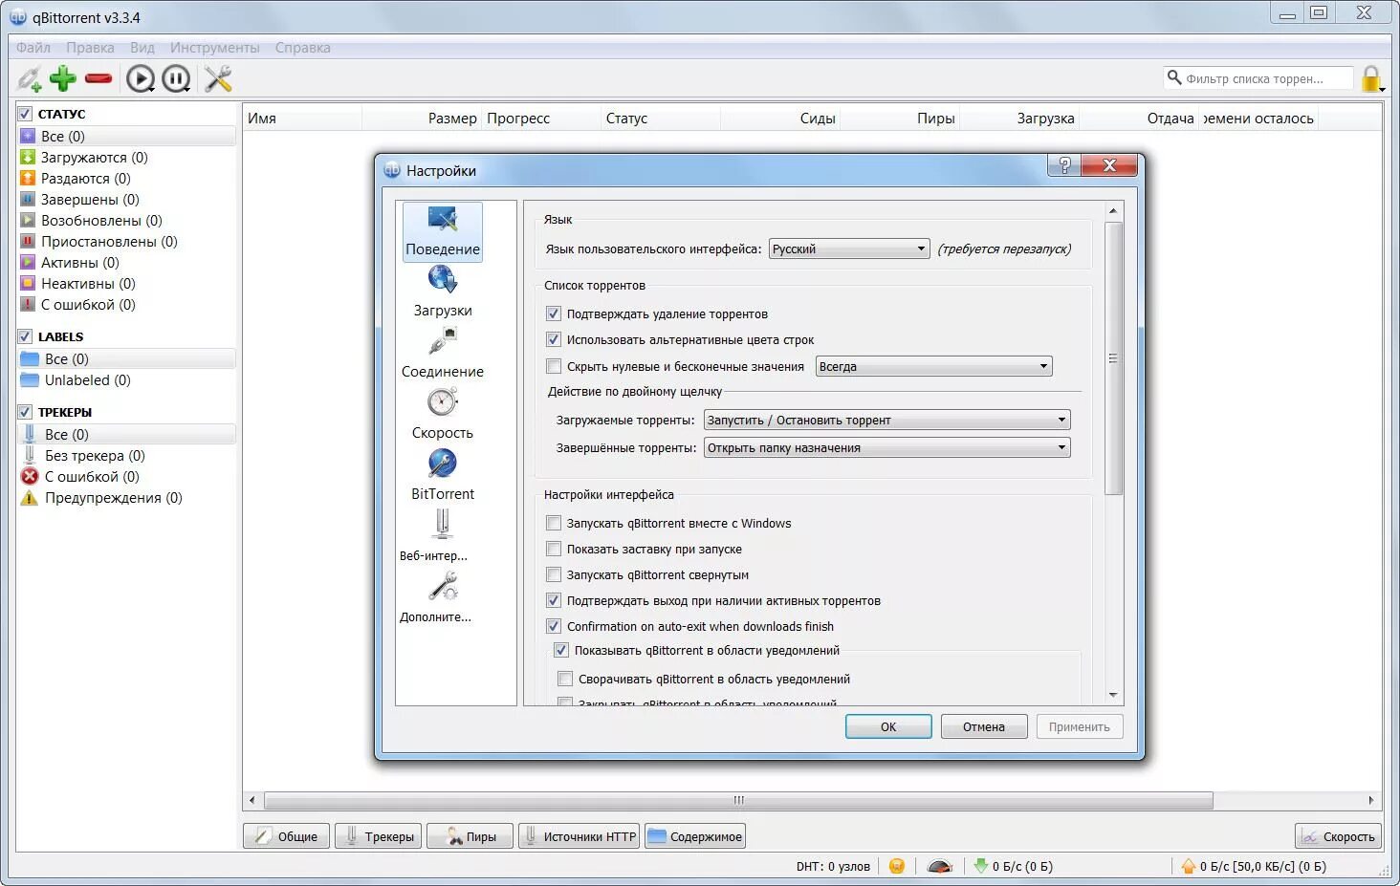
Task: Open Завершённые торренты double-click action dropdown
Action: click(887, 448)
